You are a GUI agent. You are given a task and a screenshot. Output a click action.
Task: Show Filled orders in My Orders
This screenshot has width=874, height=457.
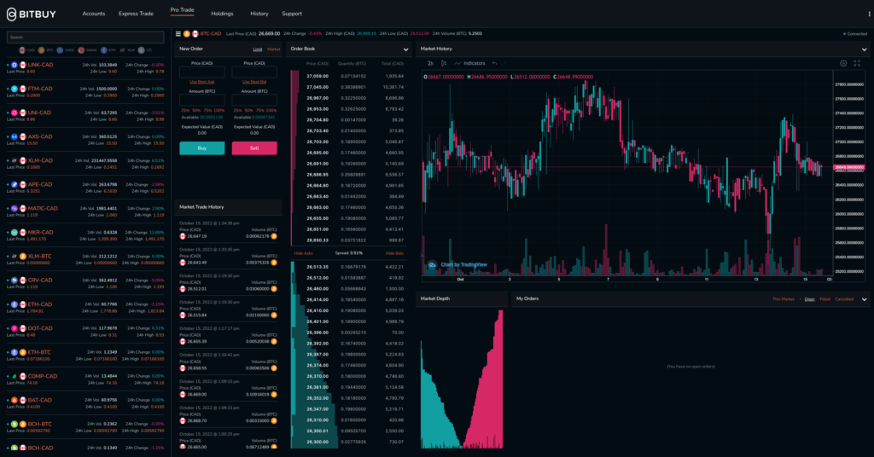[825, 299]
